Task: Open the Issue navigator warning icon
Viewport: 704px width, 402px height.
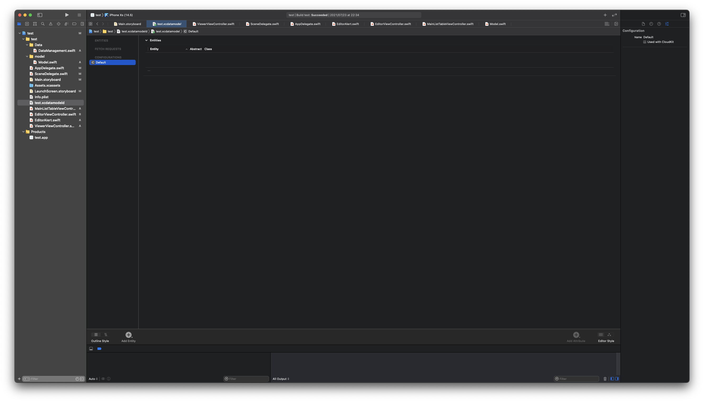Action: point(51,24)
